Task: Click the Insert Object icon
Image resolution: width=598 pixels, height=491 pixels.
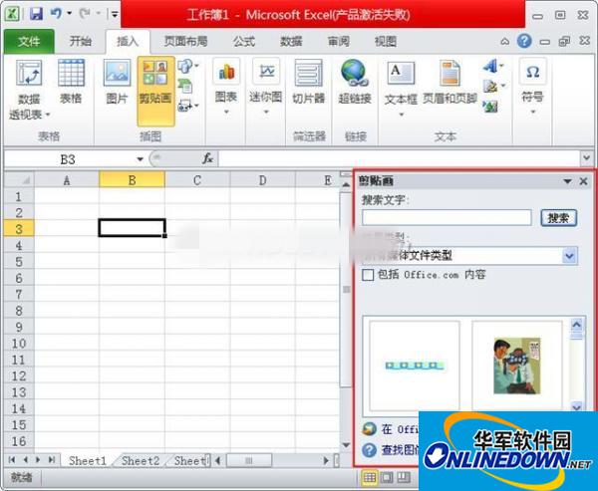Action: click(490, 107)
